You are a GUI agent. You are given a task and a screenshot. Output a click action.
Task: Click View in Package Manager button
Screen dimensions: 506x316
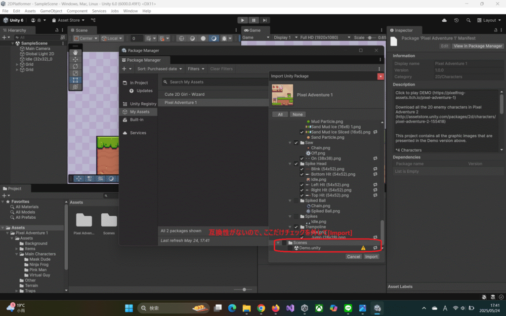478,46
